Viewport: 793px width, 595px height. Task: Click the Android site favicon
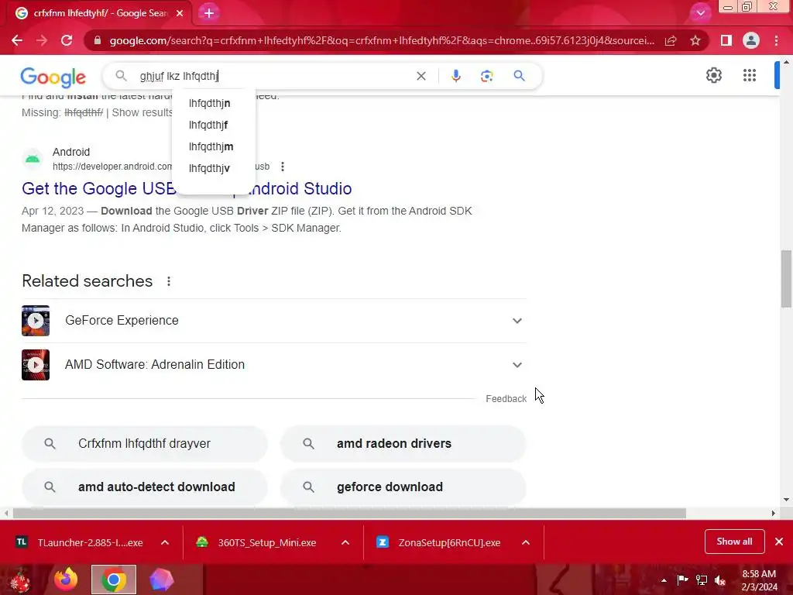(x=33, y=159)
